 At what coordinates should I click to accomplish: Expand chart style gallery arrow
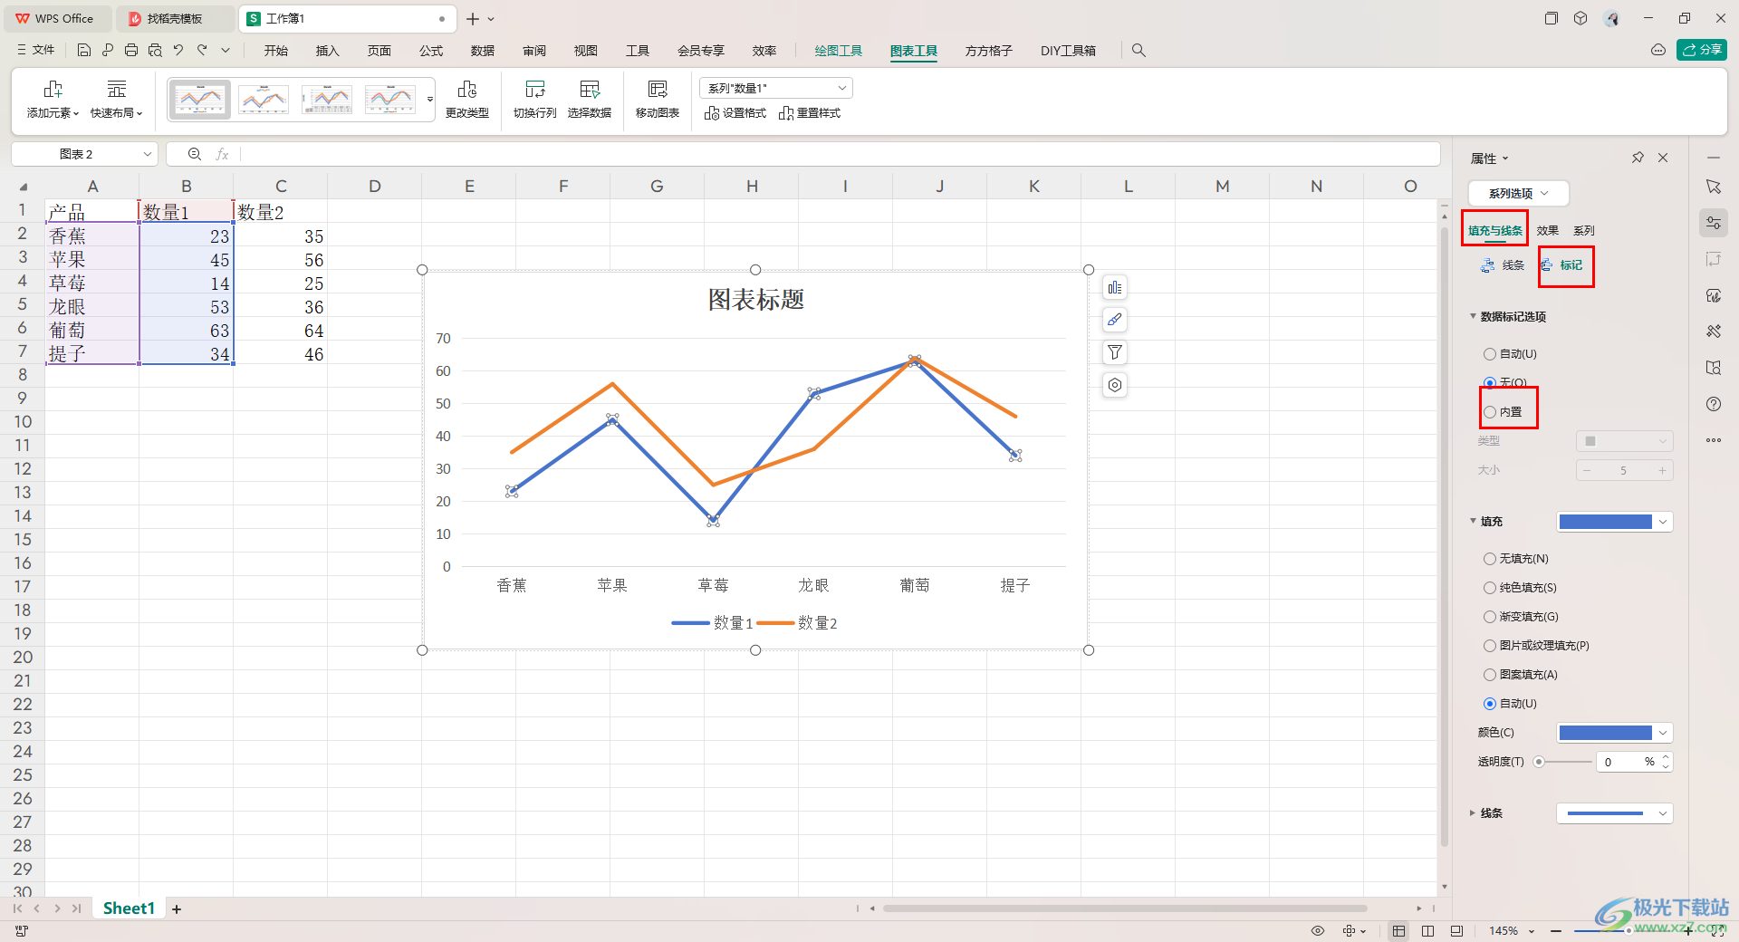coord(430,99)
